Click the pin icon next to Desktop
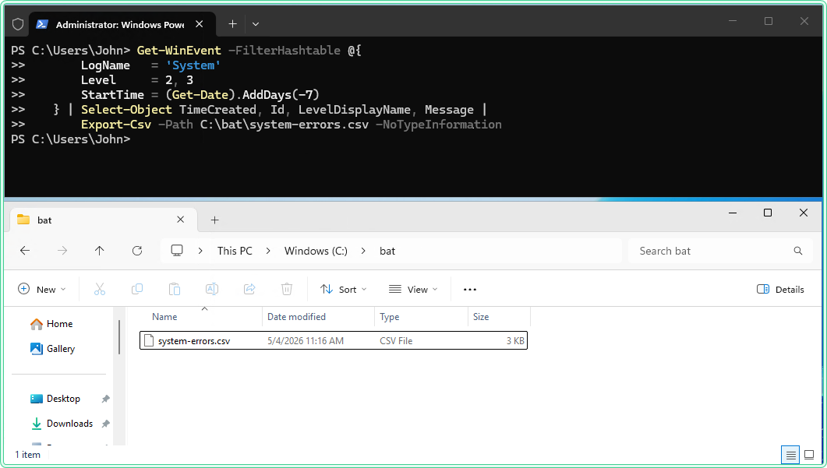The image size is (827, 468). pyautogui.click(x=105, y=399)
